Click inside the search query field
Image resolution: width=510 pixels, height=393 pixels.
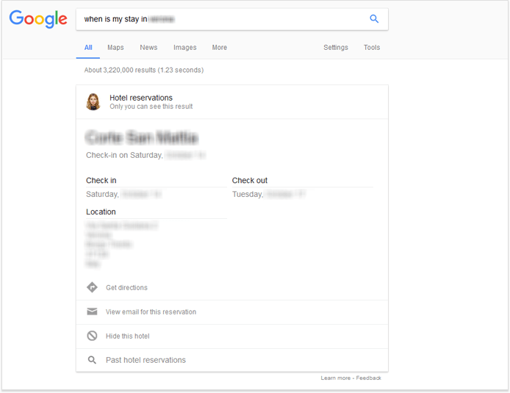[221, 19]
